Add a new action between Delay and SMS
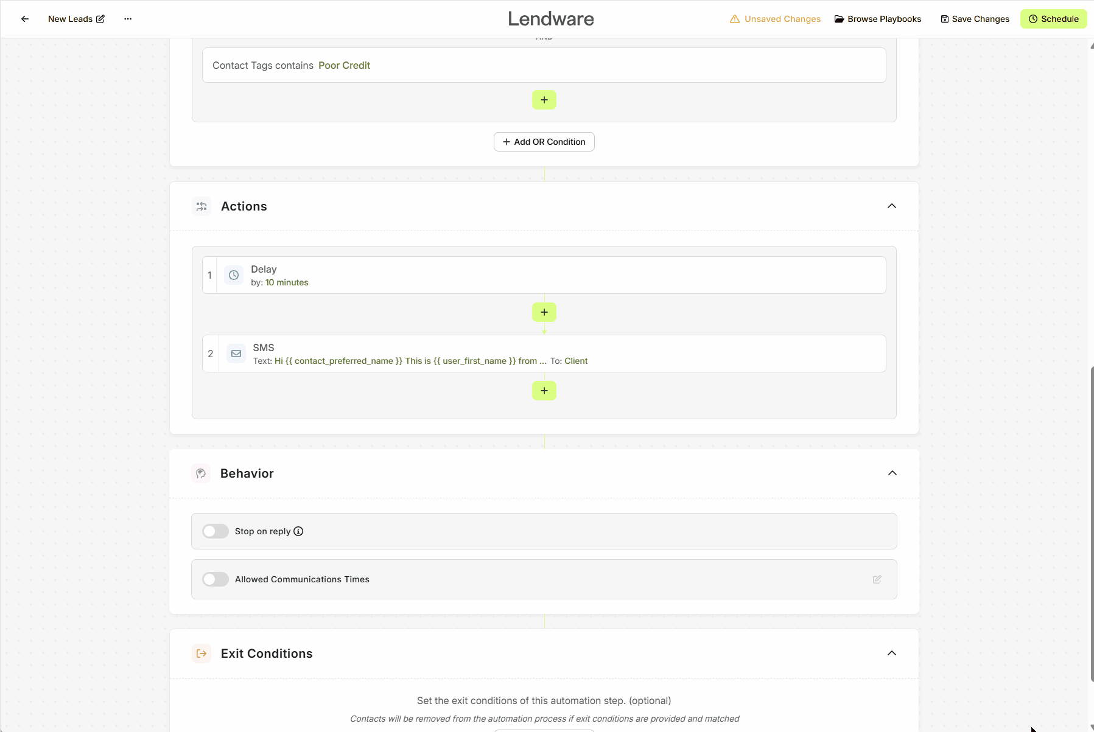The height and width of the screenshot is (732, 1094). pyautogui.click(x=544, y=312)
